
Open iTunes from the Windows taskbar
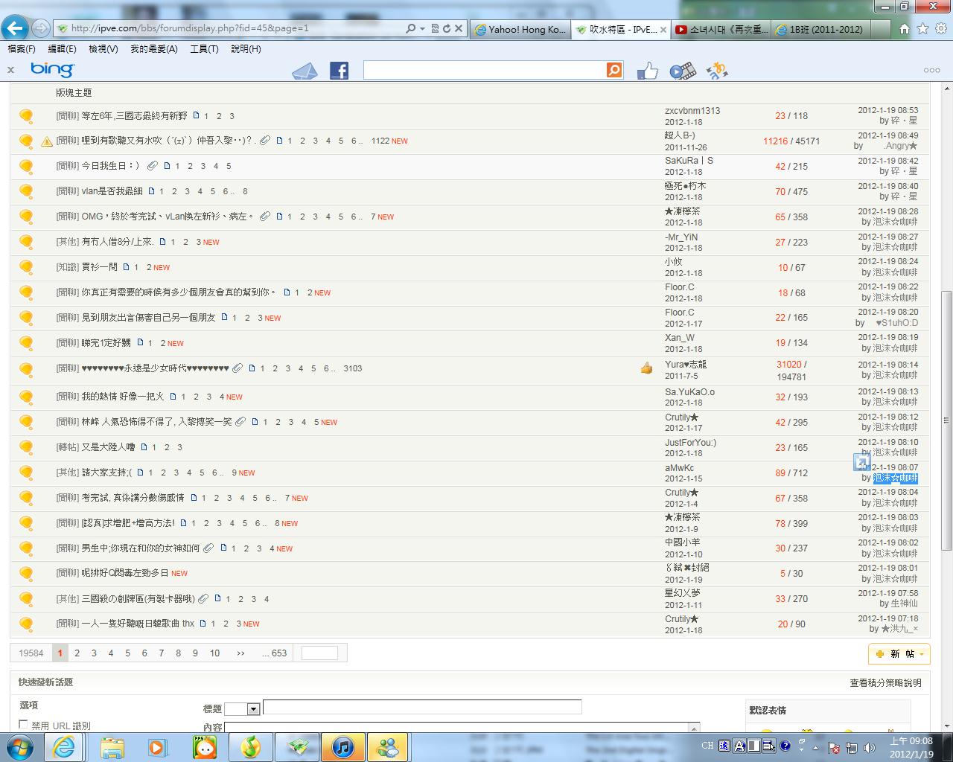pyautogui.click(x=342, y=746)
